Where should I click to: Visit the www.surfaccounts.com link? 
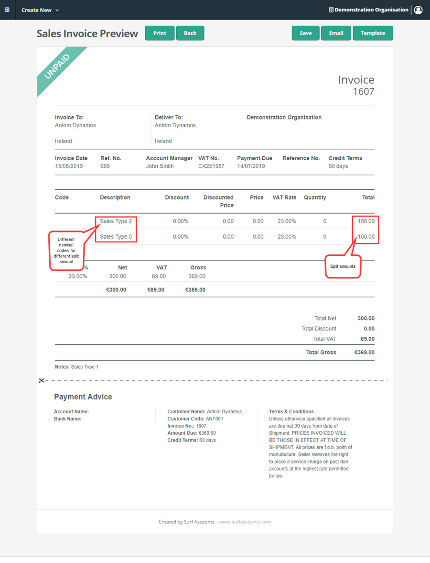245,522
